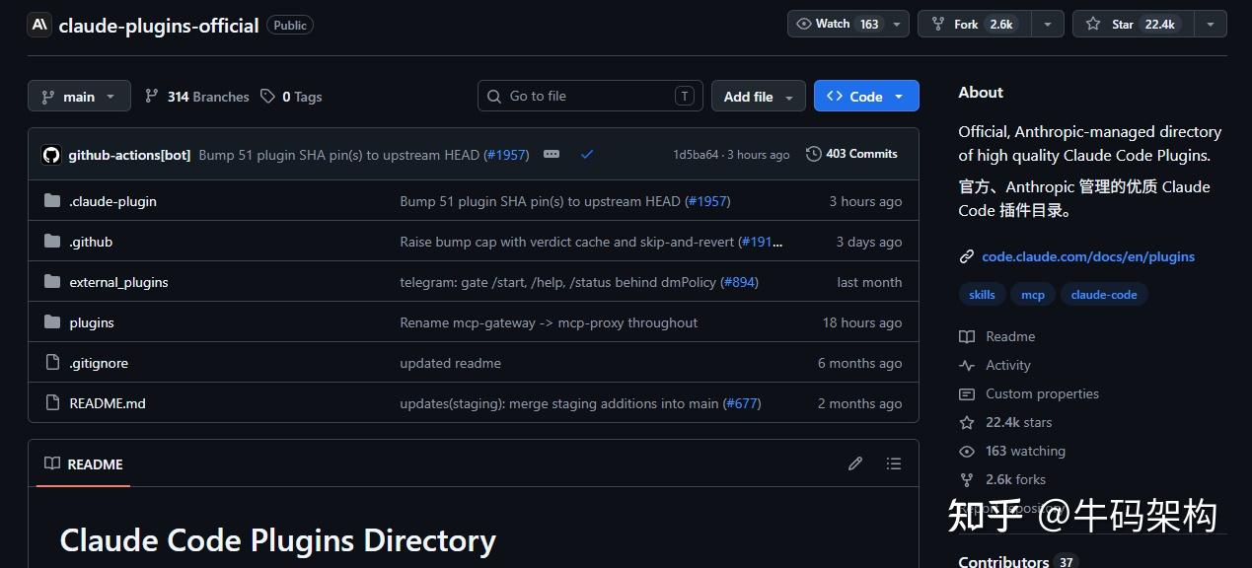Open the README.md file

108,403
